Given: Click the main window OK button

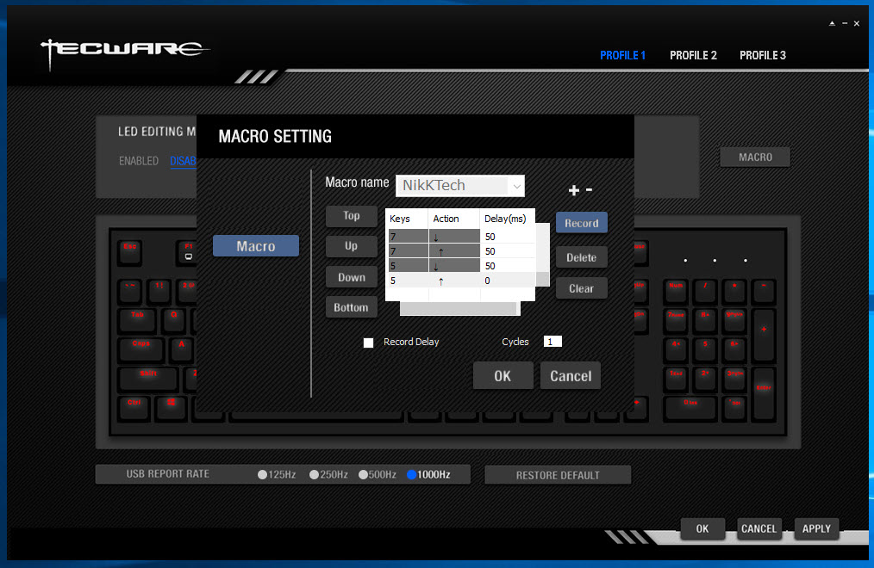Looking at the screenshot, I should click(x=702, y=528).
